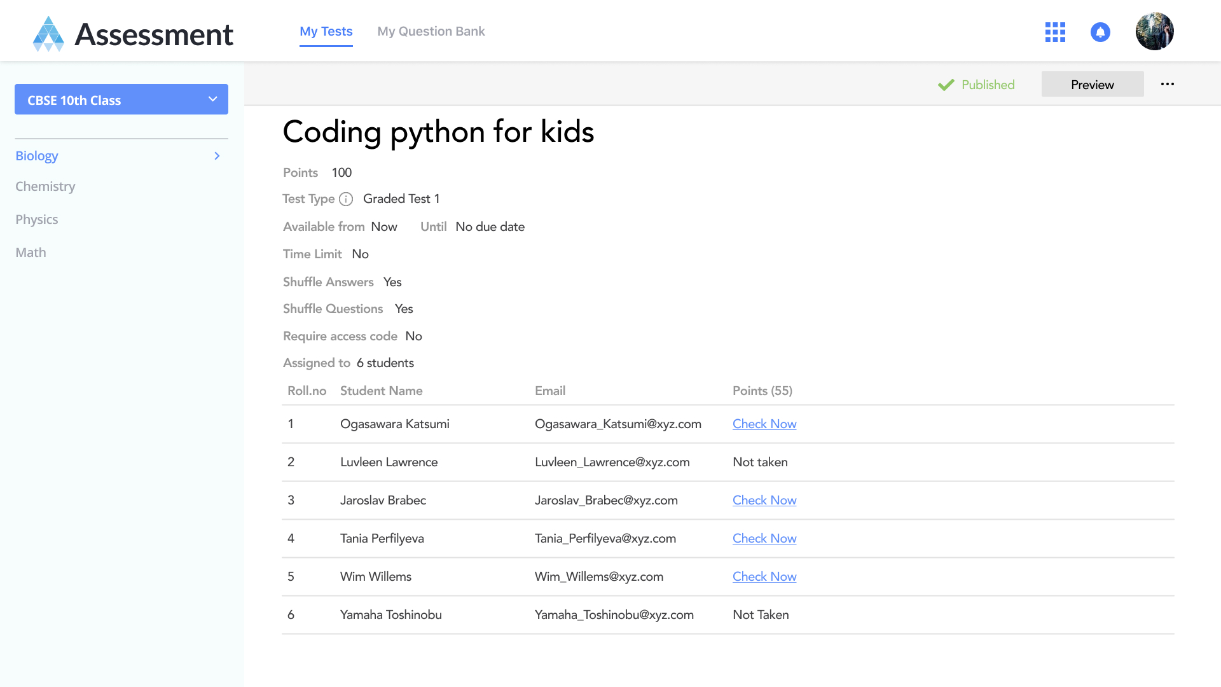
Task: Open the three-dot more options menu
Action: pyautogui.click(x=1167, y=84)
